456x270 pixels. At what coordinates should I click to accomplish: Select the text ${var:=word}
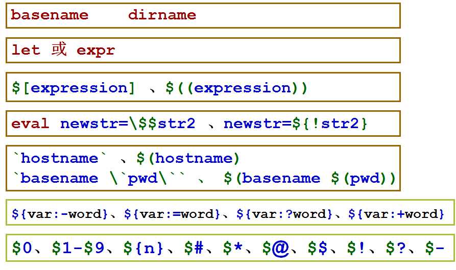pyautogui.click(x=172, y=214)
